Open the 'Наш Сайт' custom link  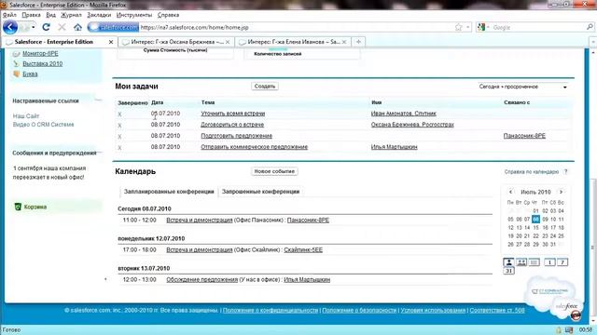(26, 115)
